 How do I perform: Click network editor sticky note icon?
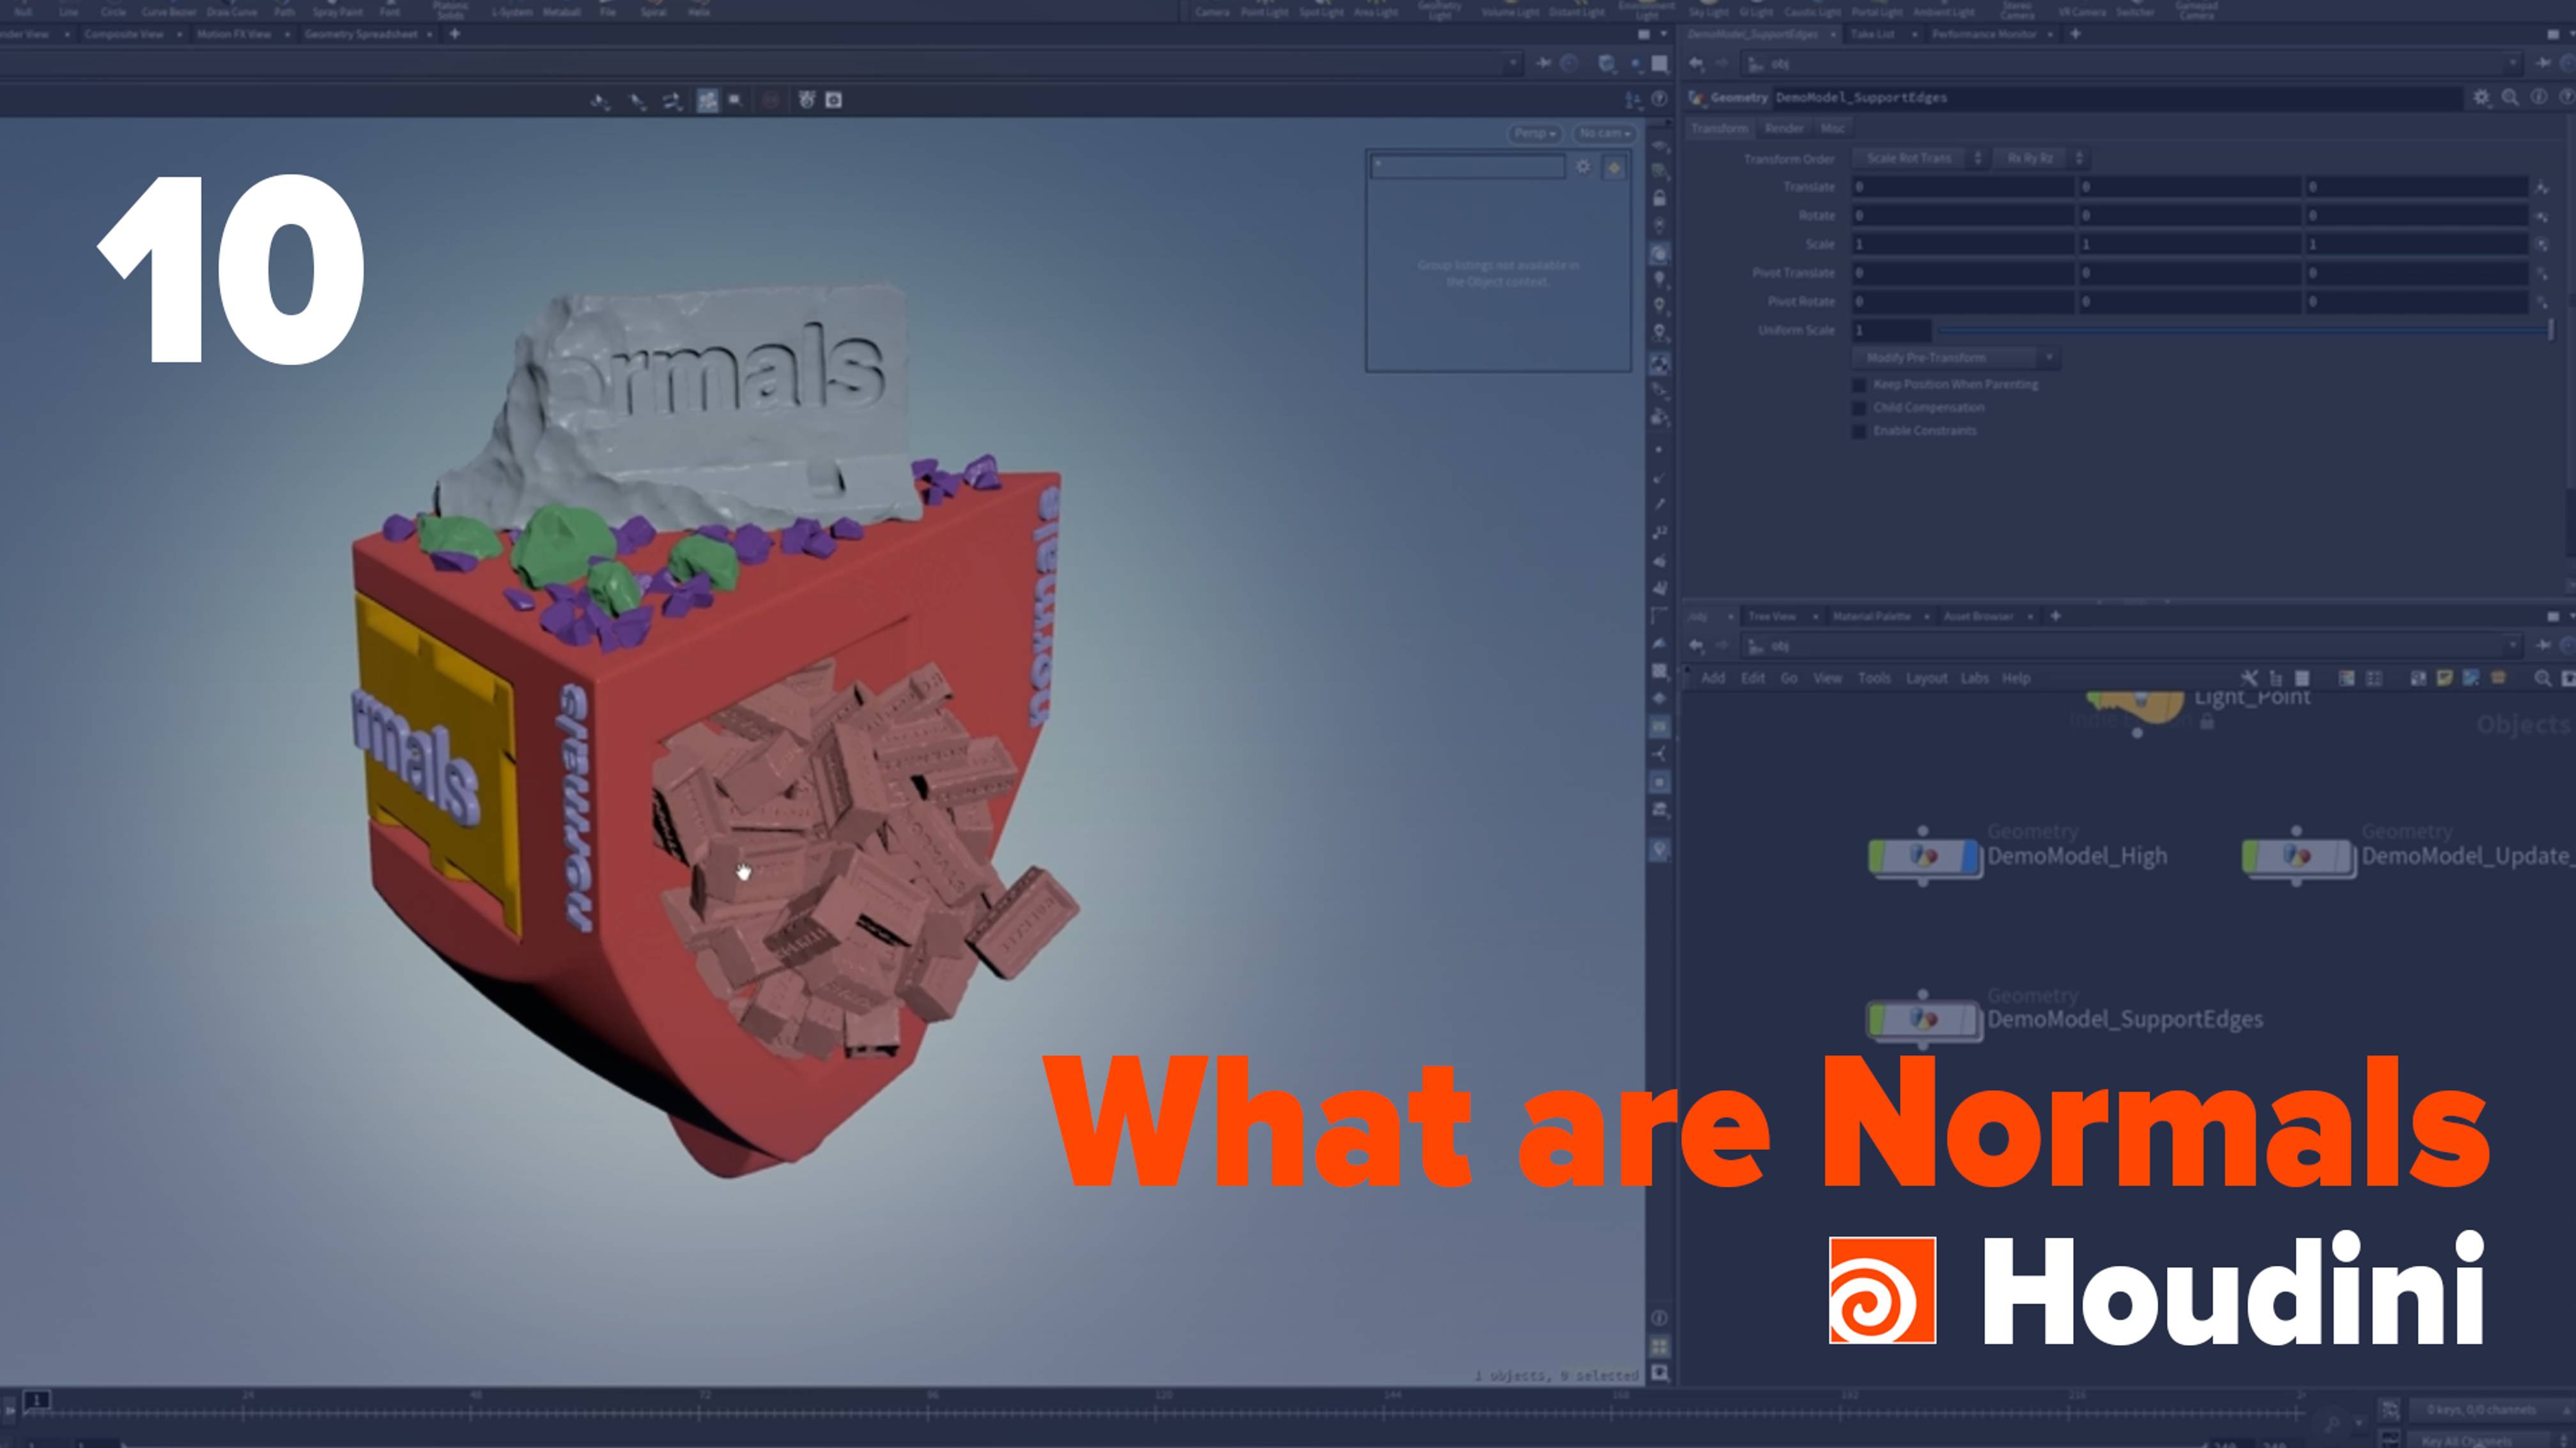point(2444,678)
